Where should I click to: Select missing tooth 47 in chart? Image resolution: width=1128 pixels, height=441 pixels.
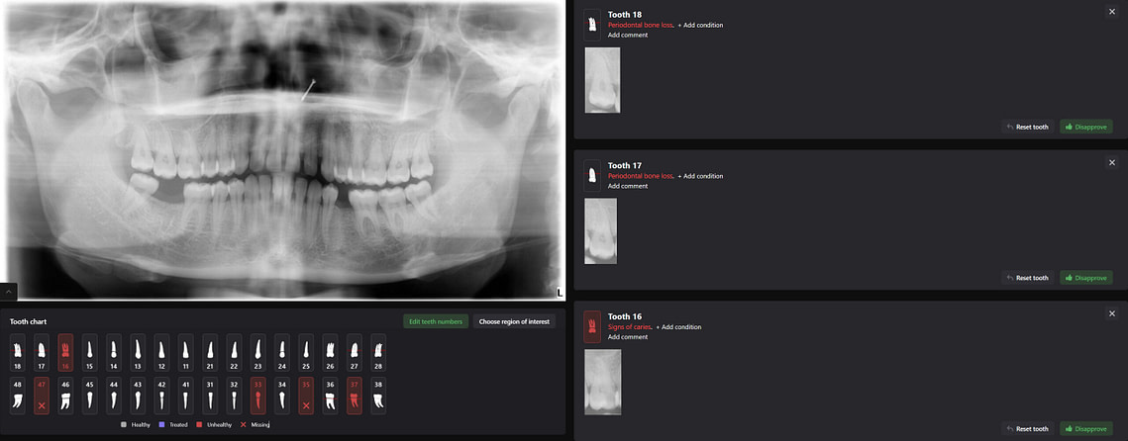42,396
